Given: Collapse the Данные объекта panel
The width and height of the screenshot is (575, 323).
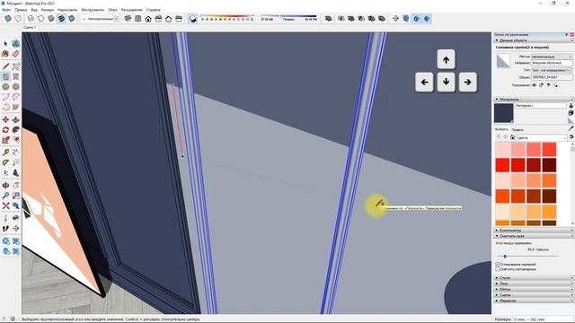Looking at the screenshot, I should tap(534, 40).
